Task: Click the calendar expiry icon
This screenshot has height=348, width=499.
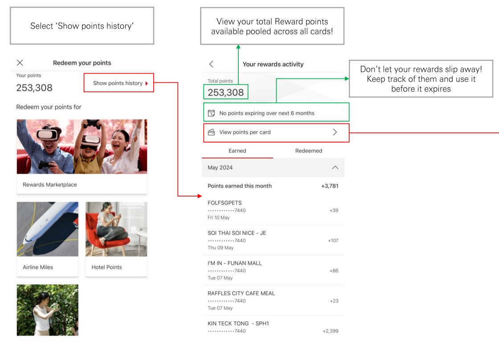Action: [x=212, y=113]
